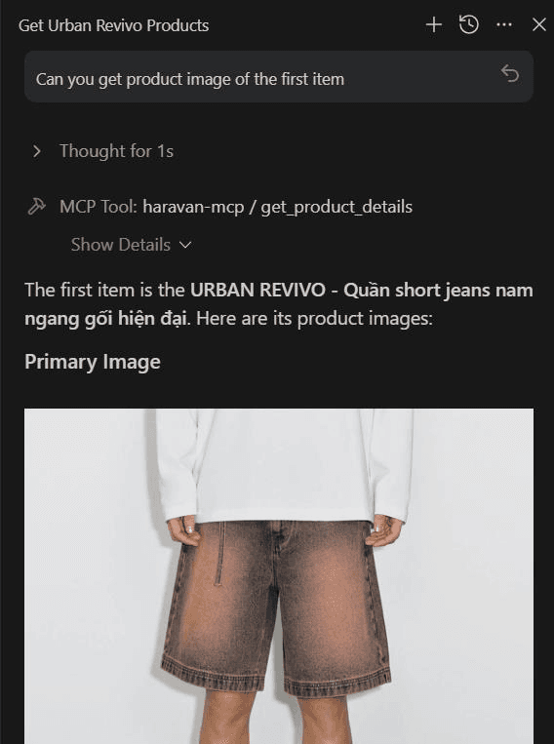Click the 'Thought for 1s' label
This screenshot has height=744, width=554.
(116, 151)
